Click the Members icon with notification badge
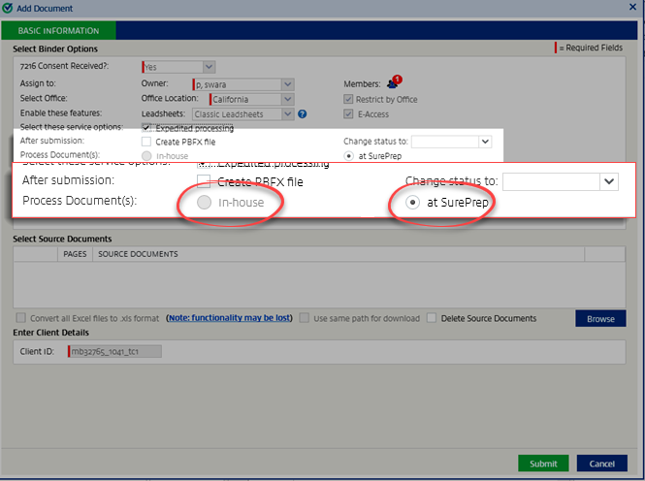This screenshot has height=481, width=645. (393, 83)
